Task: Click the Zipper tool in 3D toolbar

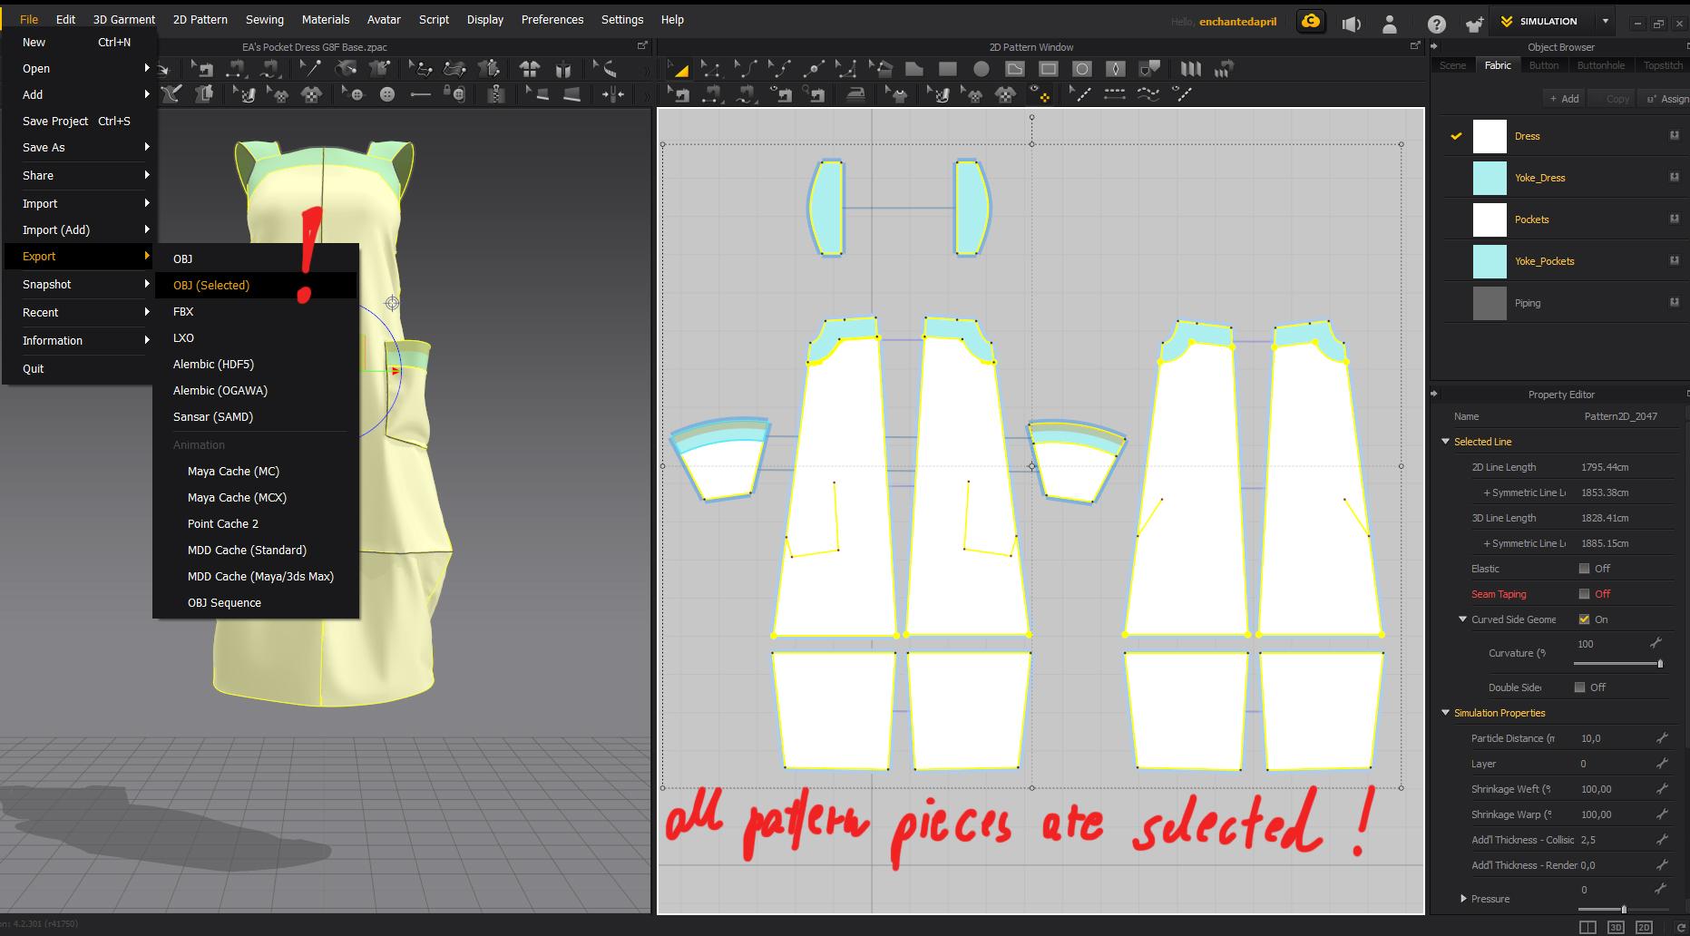Action: (x=495, y=93)
